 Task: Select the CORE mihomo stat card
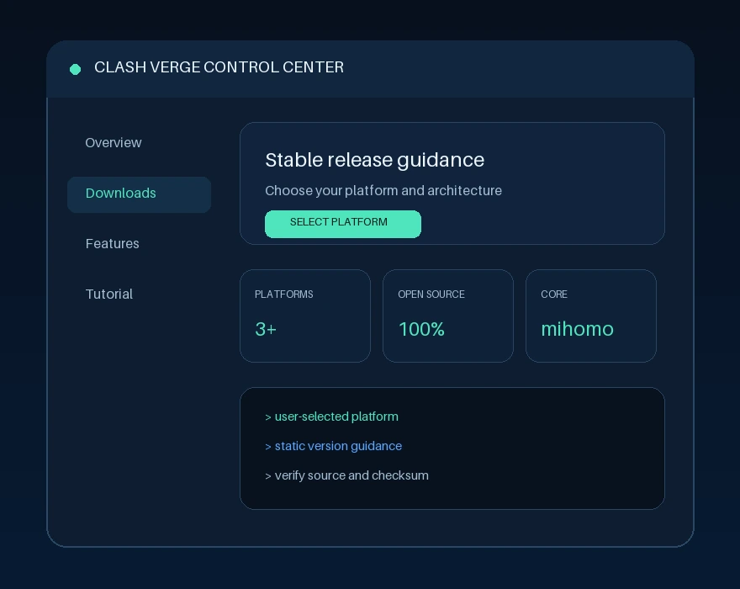click(591, 316)
